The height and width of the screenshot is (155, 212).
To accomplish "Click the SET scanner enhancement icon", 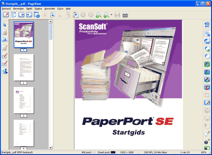I will (x=207, y=24).
